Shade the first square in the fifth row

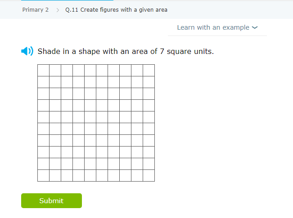pos(43,117)
